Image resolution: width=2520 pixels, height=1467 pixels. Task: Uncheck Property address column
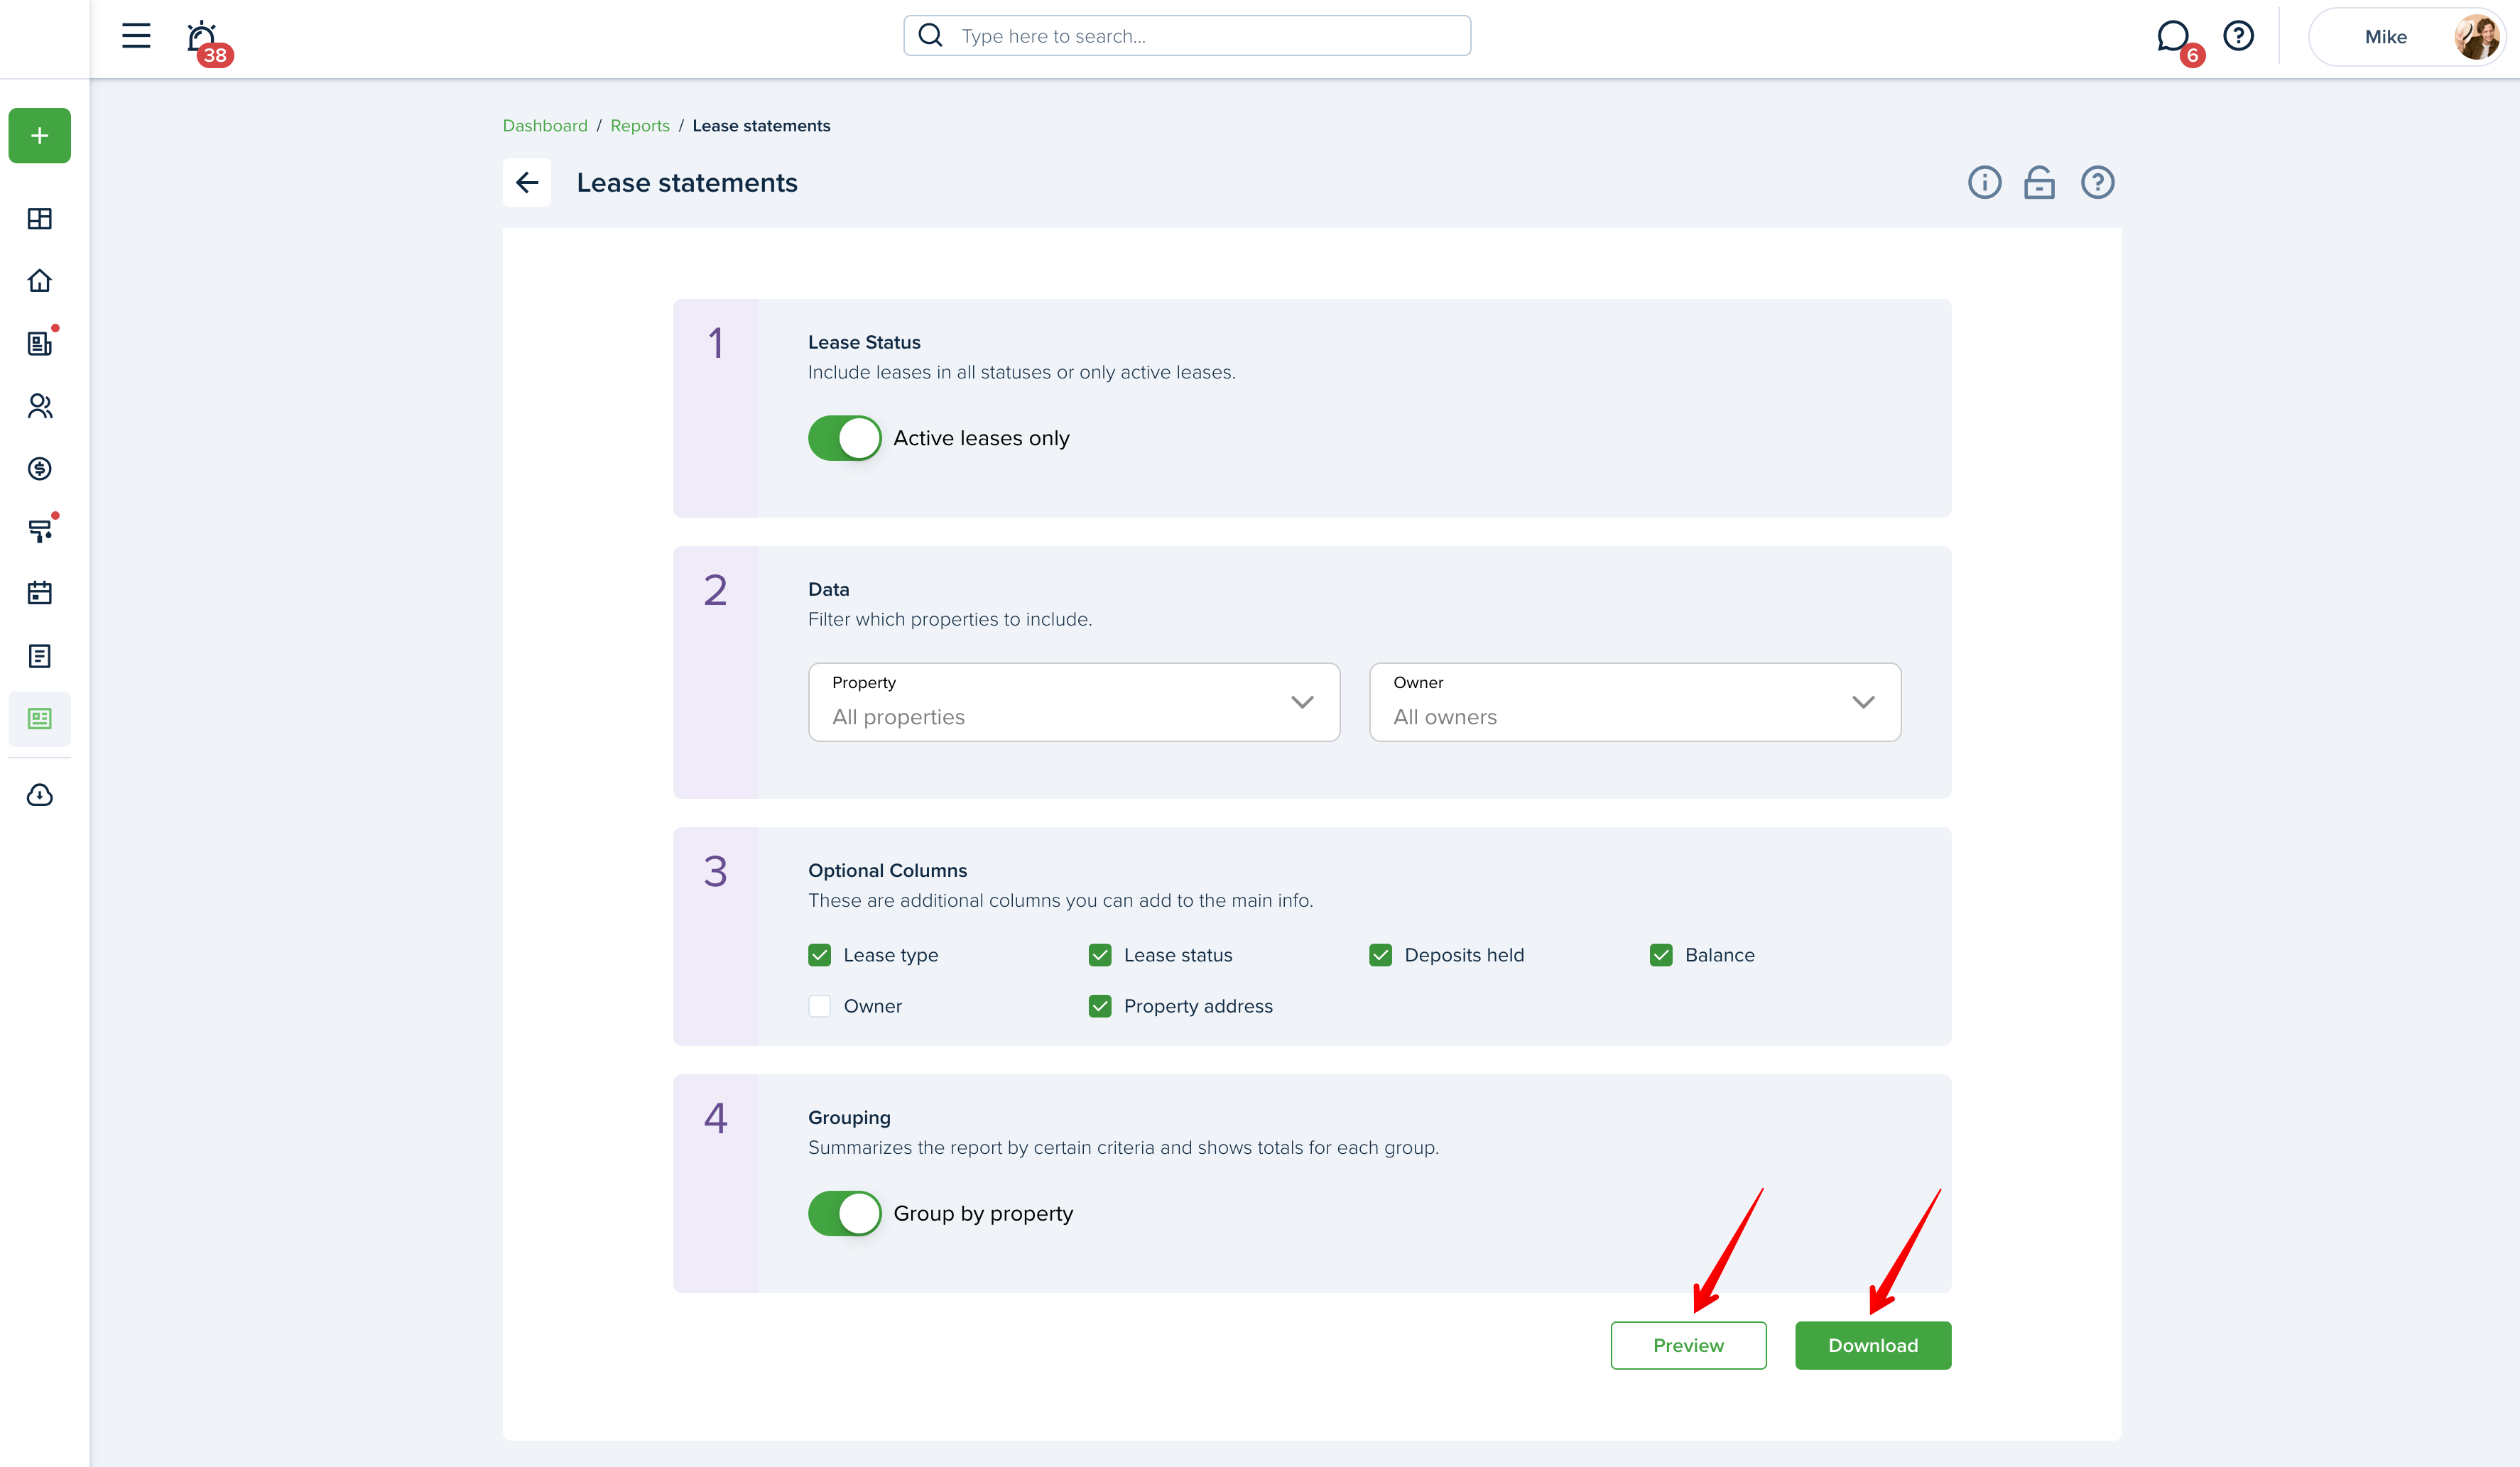coord(1100,1006)
